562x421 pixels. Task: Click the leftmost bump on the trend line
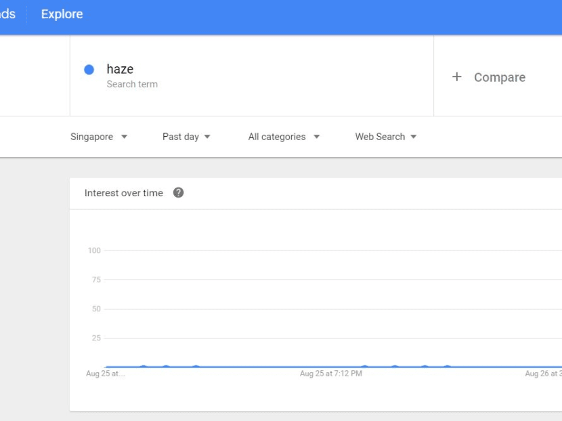click(x=144, y=367)
